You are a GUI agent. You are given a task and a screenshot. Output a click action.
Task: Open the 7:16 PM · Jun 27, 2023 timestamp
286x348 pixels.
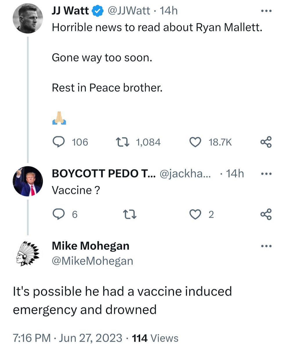(x=67, y=338)
